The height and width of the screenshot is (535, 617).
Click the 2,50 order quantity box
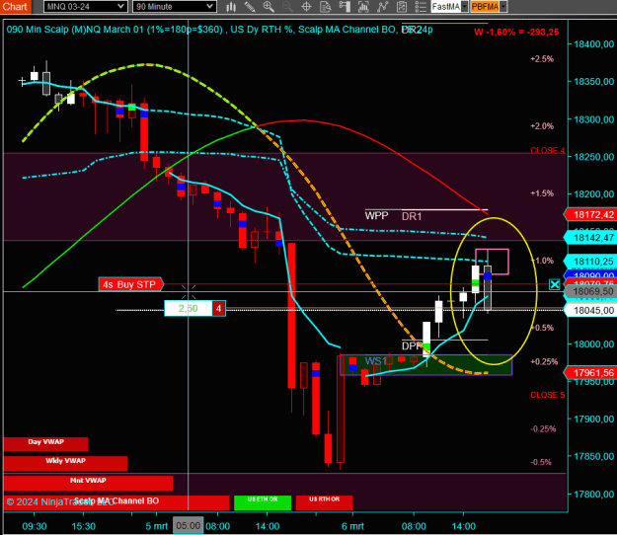(189, 308)
